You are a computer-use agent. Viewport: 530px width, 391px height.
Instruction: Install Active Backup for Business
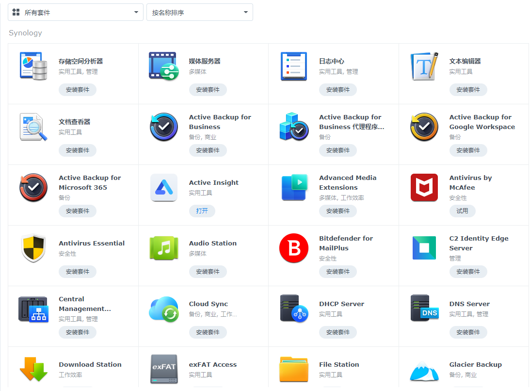pos(208,150)
